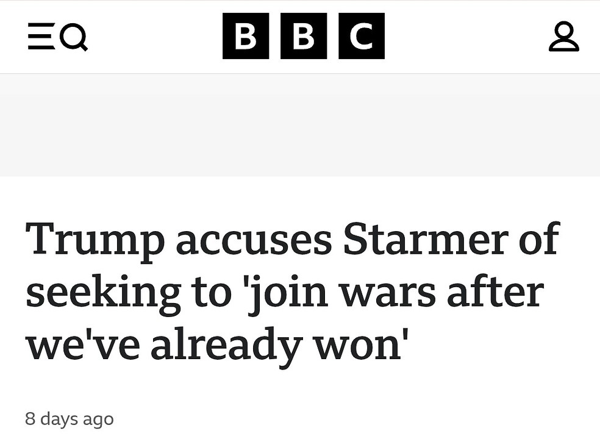
Task: Click the word "wars" in the headline
Action: pyautogui.click(x=387, y=293)
